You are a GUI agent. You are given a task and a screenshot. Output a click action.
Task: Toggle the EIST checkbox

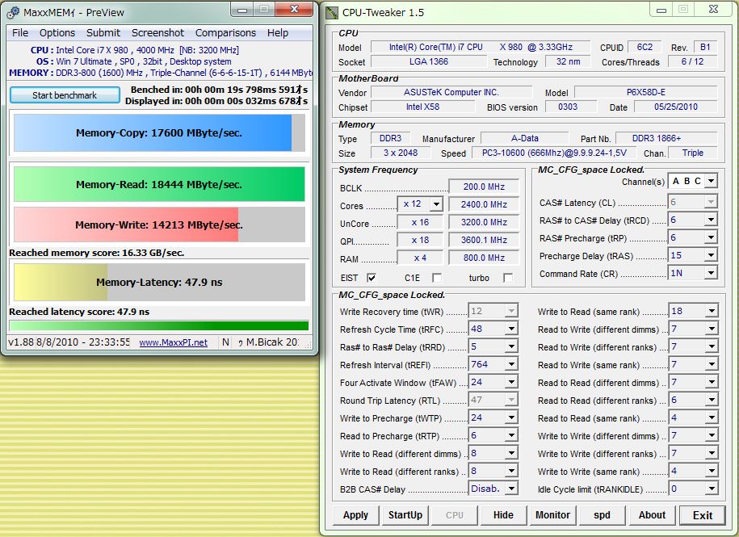[x=371, y=278]
